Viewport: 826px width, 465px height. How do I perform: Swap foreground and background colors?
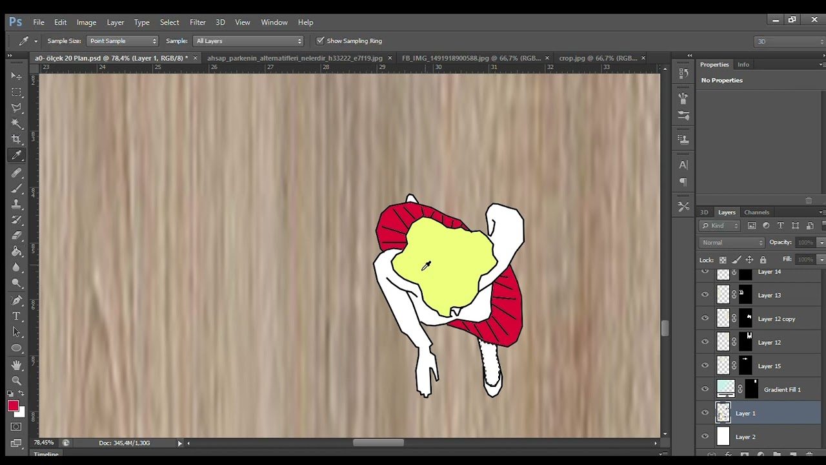tap(22, 393)
